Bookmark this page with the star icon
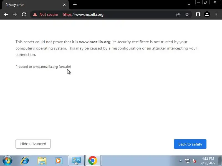The width and height of the screenshot is (222, 166). [x=187, y=14]
